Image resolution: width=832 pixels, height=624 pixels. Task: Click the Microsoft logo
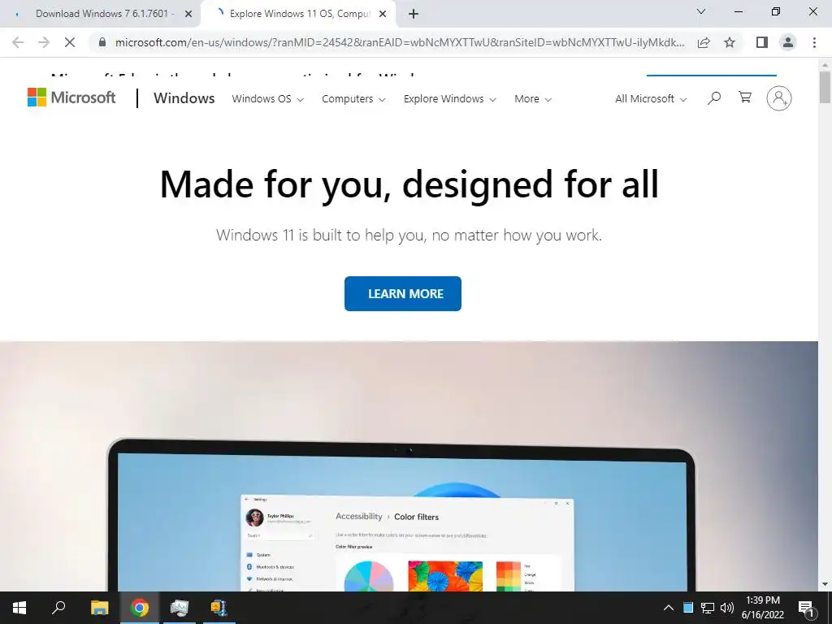[71, 97]
